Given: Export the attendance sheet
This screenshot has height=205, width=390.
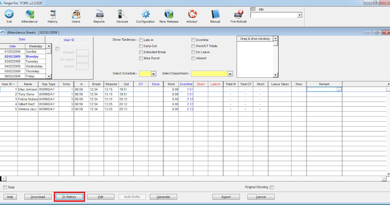Looking at the screenshot, I should (226, 197).
